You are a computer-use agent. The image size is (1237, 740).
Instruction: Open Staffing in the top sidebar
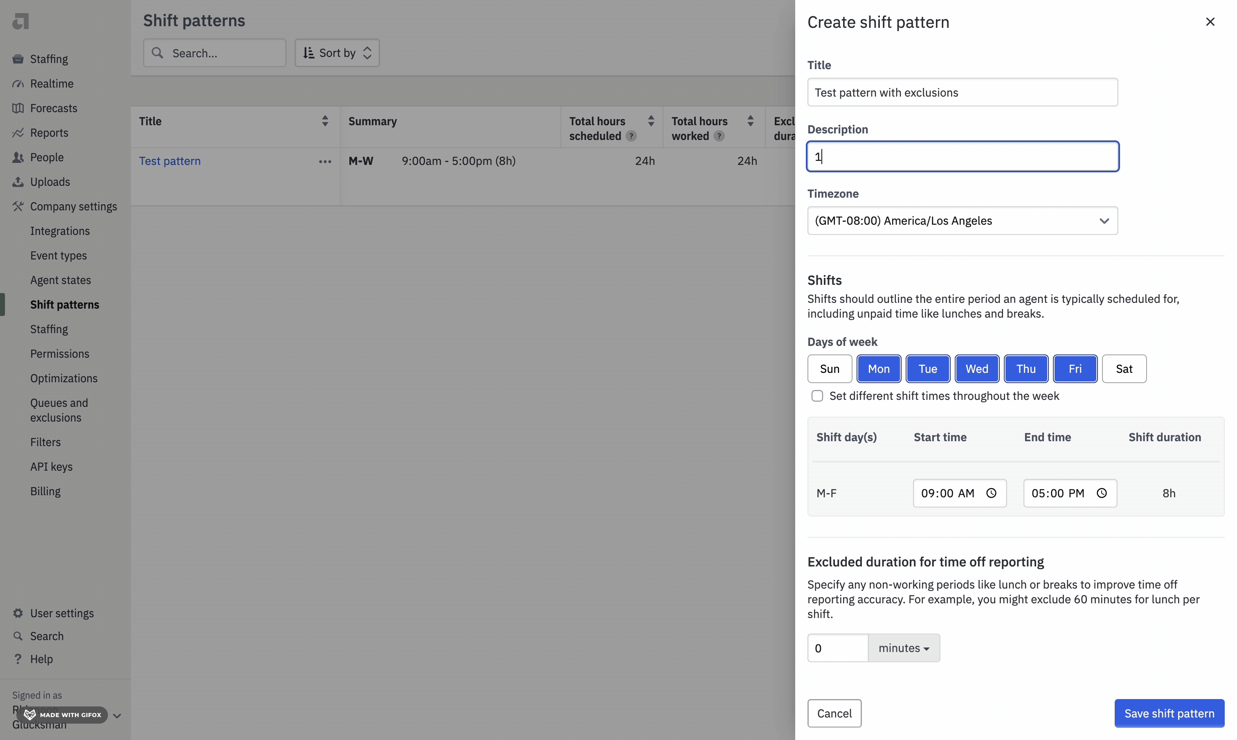tap(49, 59)
